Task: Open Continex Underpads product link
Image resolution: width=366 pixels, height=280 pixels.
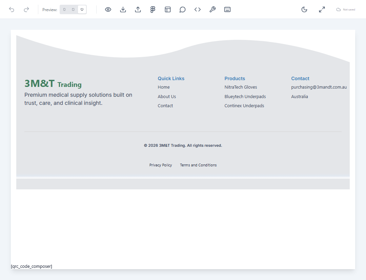Action: pyautogui.click(x=244, y=106)
